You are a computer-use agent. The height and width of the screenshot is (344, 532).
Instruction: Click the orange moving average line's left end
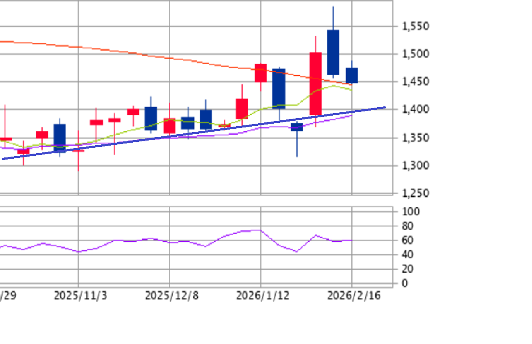(x=2, y=41)
